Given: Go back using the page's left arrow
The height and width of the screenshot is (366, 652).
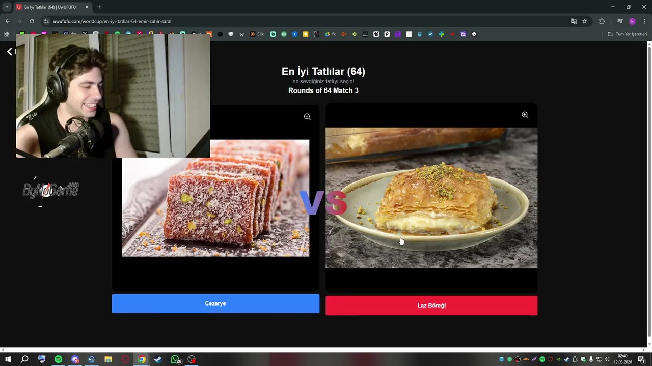Looking at the screenshot, I should tap(10, 52).
